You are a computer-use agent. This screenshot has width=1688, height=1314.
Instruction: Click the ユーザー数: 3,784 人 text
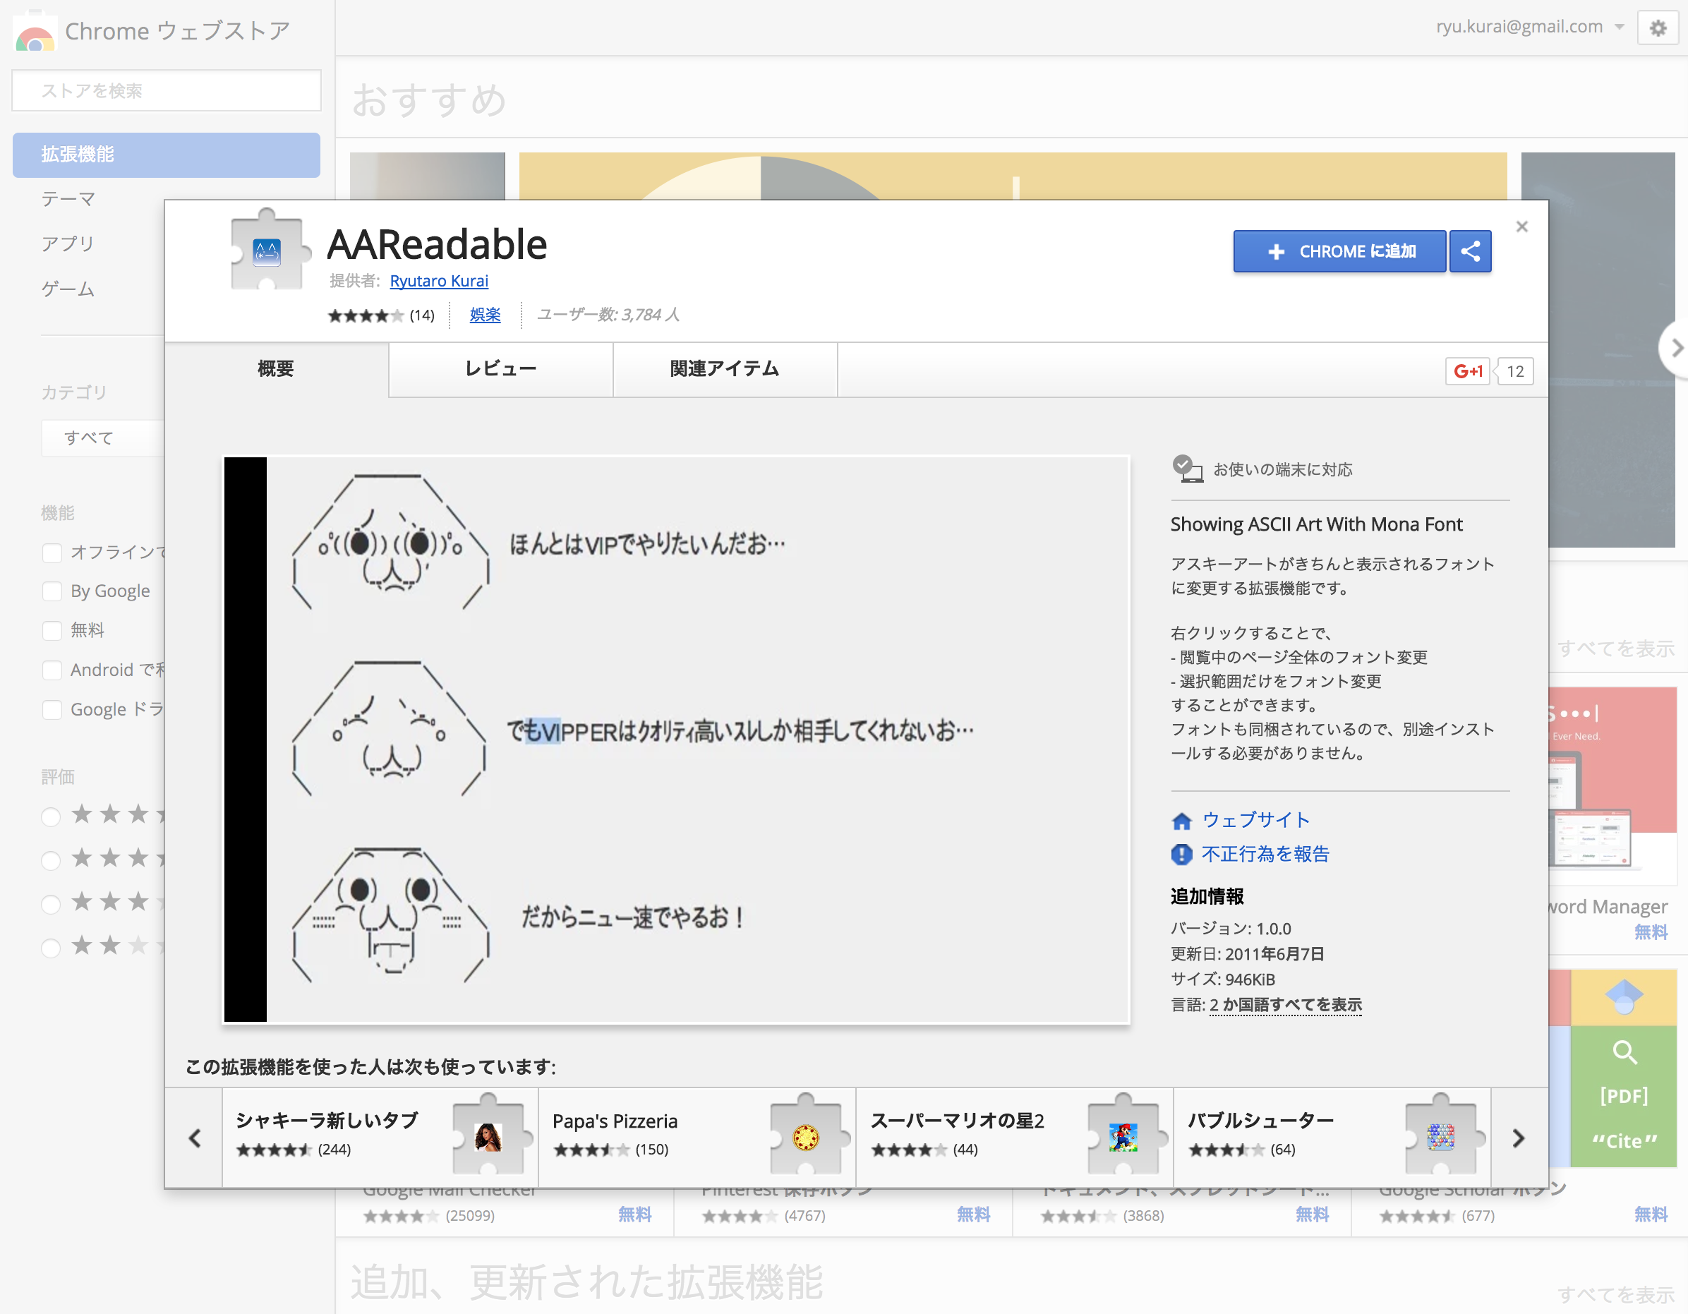click(608, 315)
